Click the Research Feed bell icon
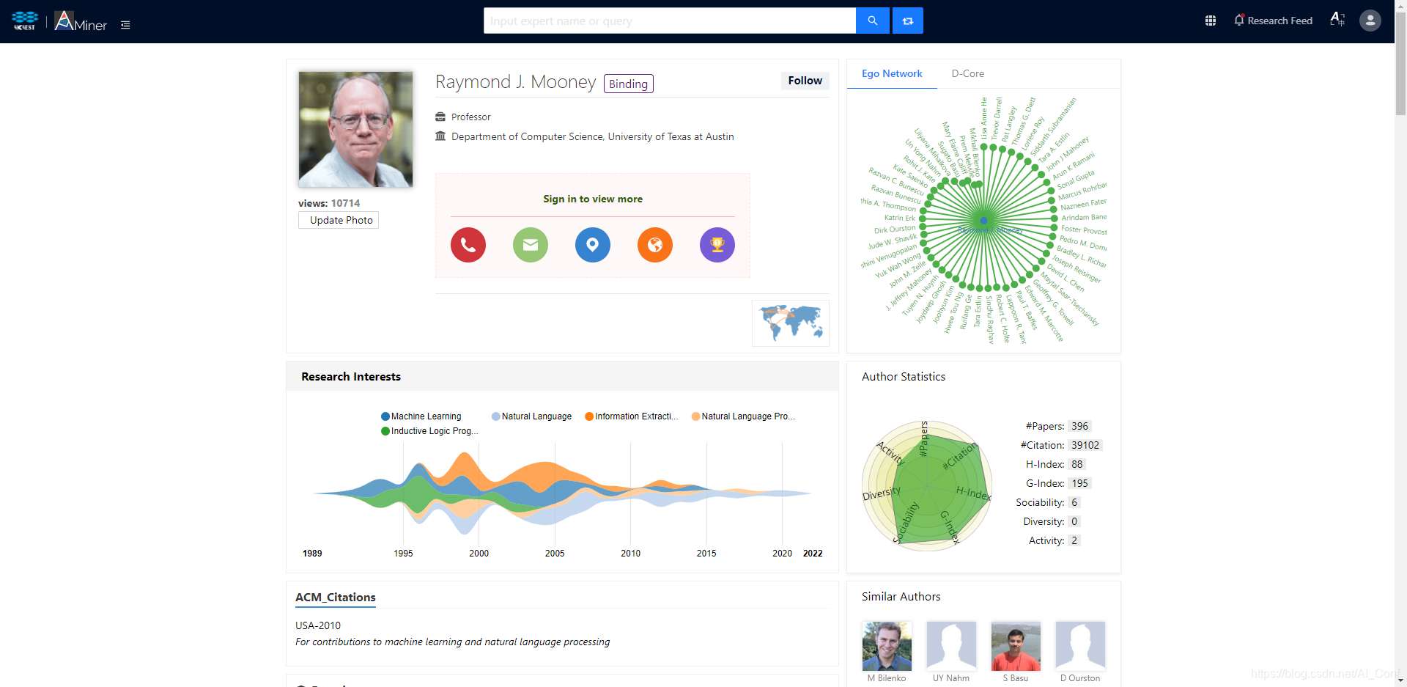1407x687 pixels. 1239,21
